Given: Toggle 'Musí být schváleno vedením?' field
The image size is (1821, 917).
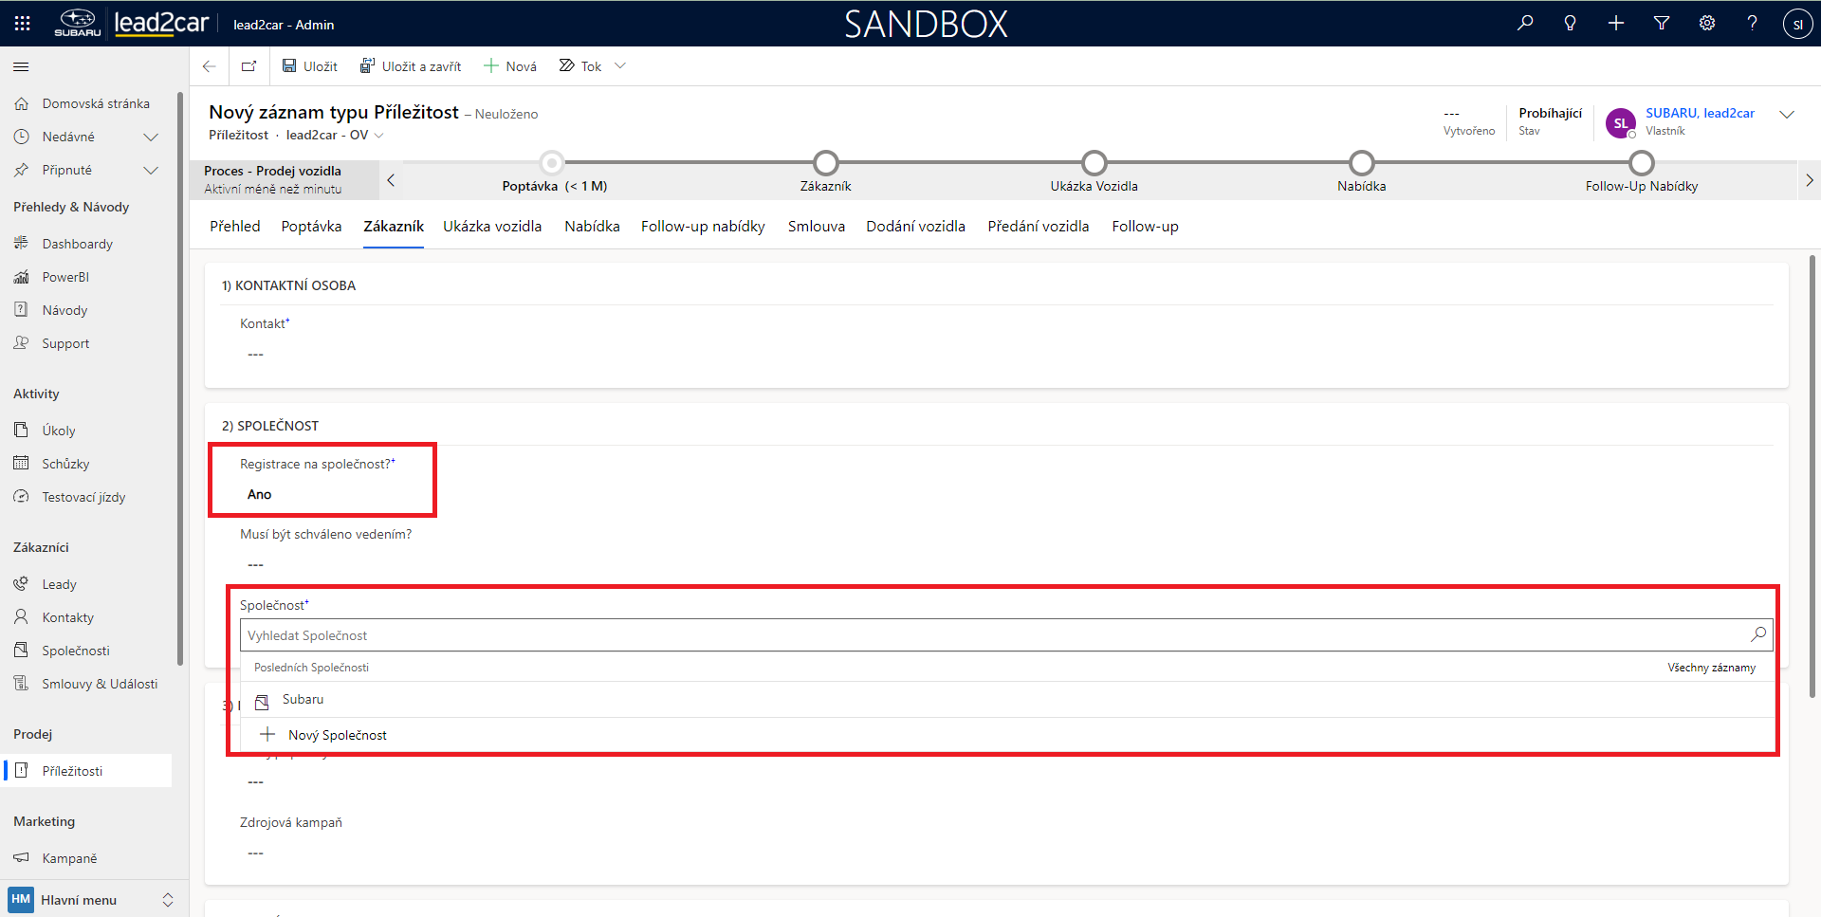Looking at the screenshot, I should click(x=256, y=564).
